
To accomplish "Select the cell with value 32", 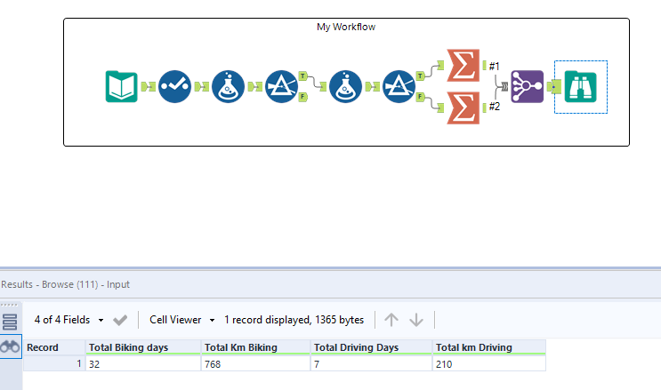I will [143, 364].
